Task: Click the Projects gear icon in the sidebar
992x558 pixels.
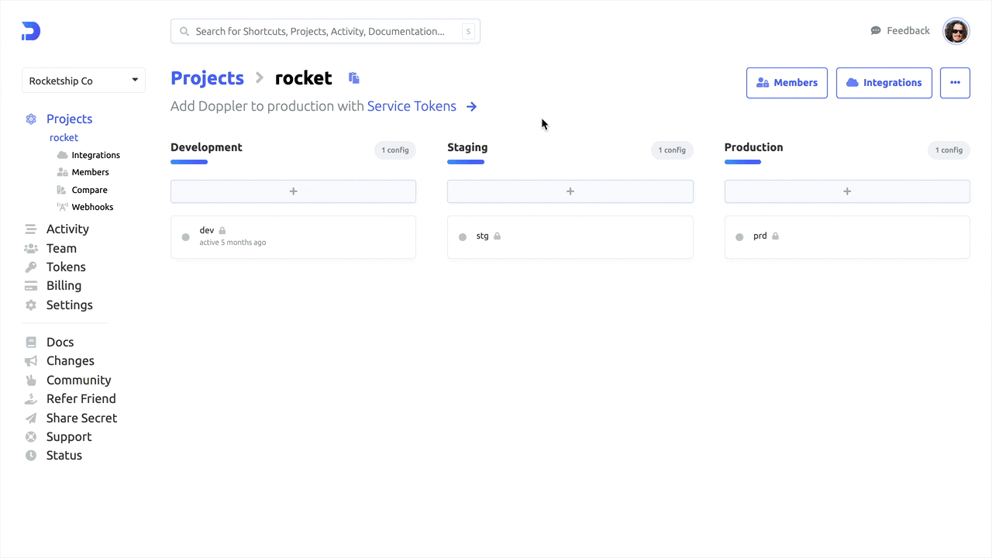Action: coord(31,119)
